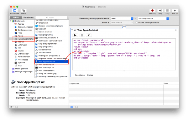
Task: Select Toon resultaten action
Action: [44, 53]
